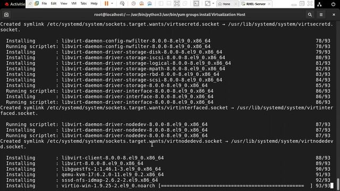Click libvirt-daemon-driver-storage-scsi package name
This screenshot has width=340, height=191.
(142, 80)
